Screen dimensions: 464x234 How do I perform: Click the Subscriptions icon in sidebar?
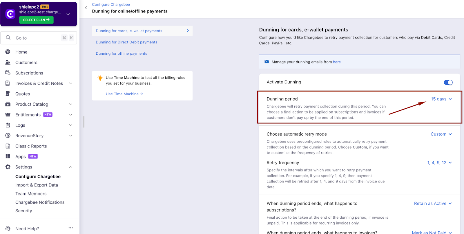[x=8, y=73]
